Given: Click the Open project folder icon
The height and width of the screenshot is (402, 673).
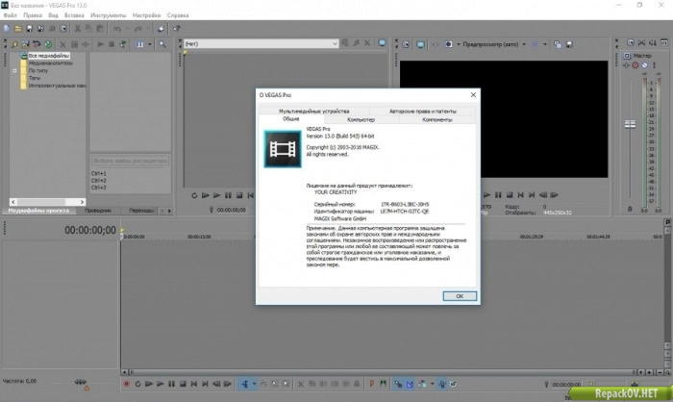Looking at the screenshot, I should (x=17, y=29).
